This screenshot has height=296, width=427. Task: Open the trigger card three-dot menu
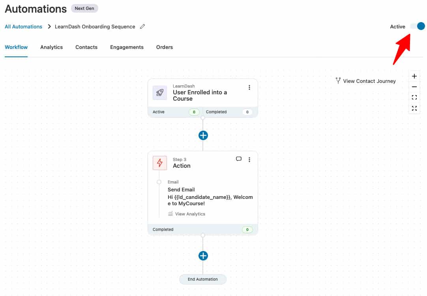[249, 87]
